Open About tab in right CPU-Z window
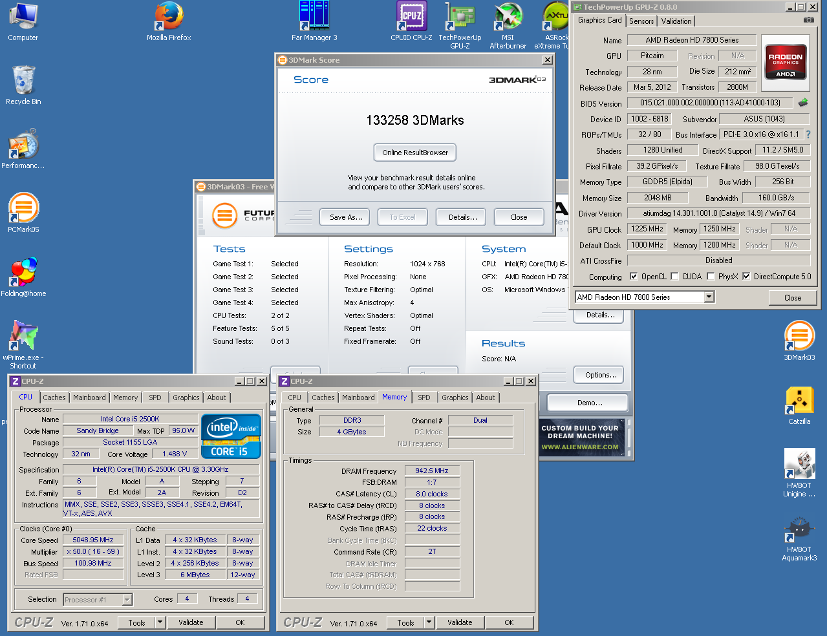The image size is (827, 636). tap(486, 397)
